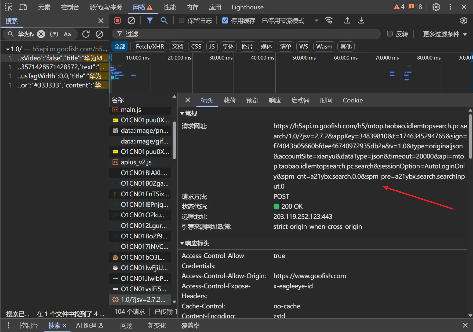
Task: Open the 响应 tab
Action: (275, 100)
